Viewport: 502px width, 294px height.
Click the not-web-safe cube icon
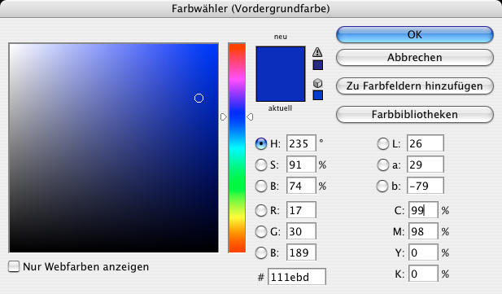[x=317, y=83]
